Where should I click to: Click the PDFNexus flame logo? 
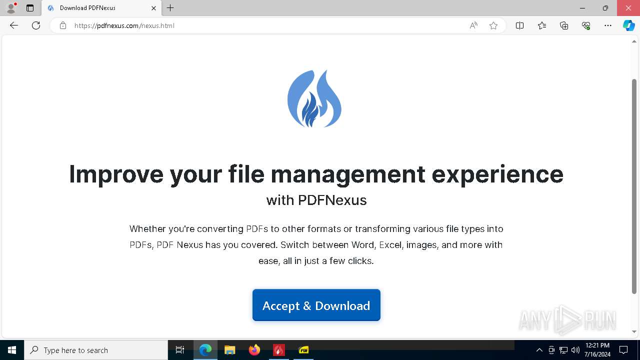[x=314, y=98]
